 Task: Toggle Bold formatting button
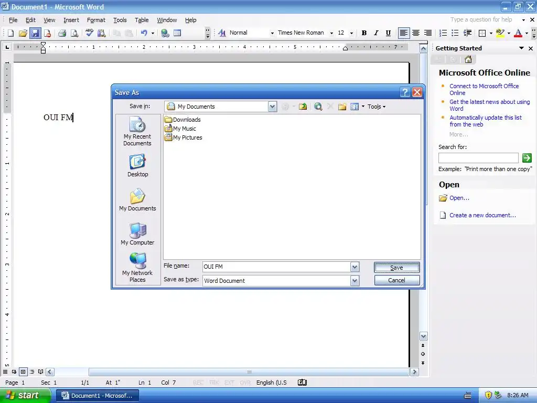[364, 33]
